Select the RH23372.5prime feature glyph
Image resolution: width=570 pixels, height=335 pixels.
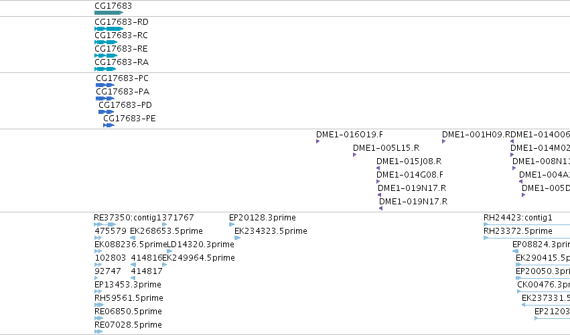pyautogui.click(x=526, y=238)
